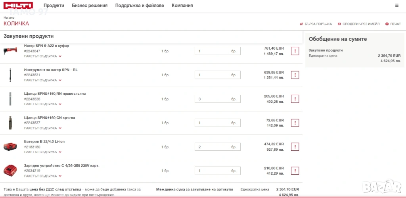Screen dimensions: 406x198
Task: Open the Бизнес решения menu
Action: point(90,6)
